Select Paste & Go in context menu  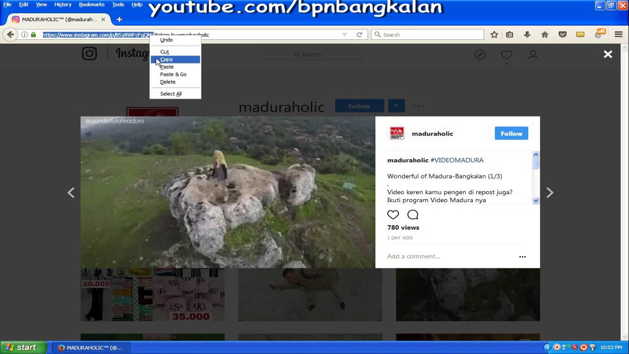[175, 74]
